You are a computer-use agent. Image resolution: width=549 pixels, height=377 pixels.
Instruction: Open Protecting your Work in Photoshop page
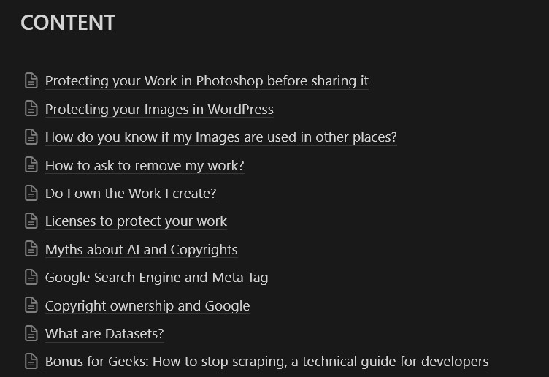click(207, 80)
